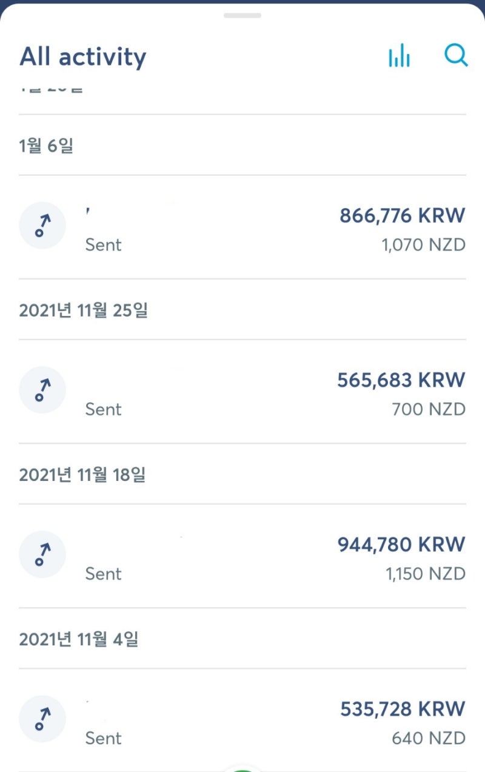Open the 944,780 KRW transfer amount
The image size is (485, 772).
point(401,545)
